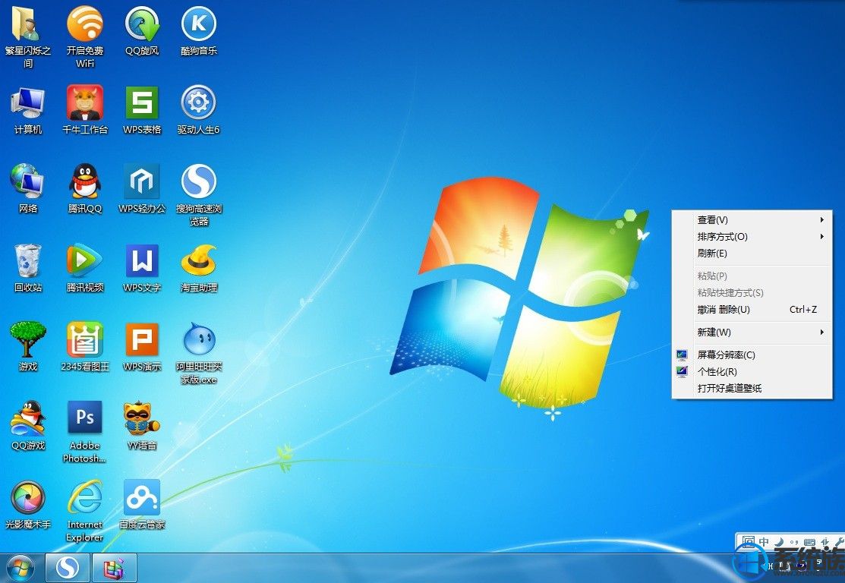Open Sogou browser from the taskbar
845x583 pixels.
(x=68, y=567)
